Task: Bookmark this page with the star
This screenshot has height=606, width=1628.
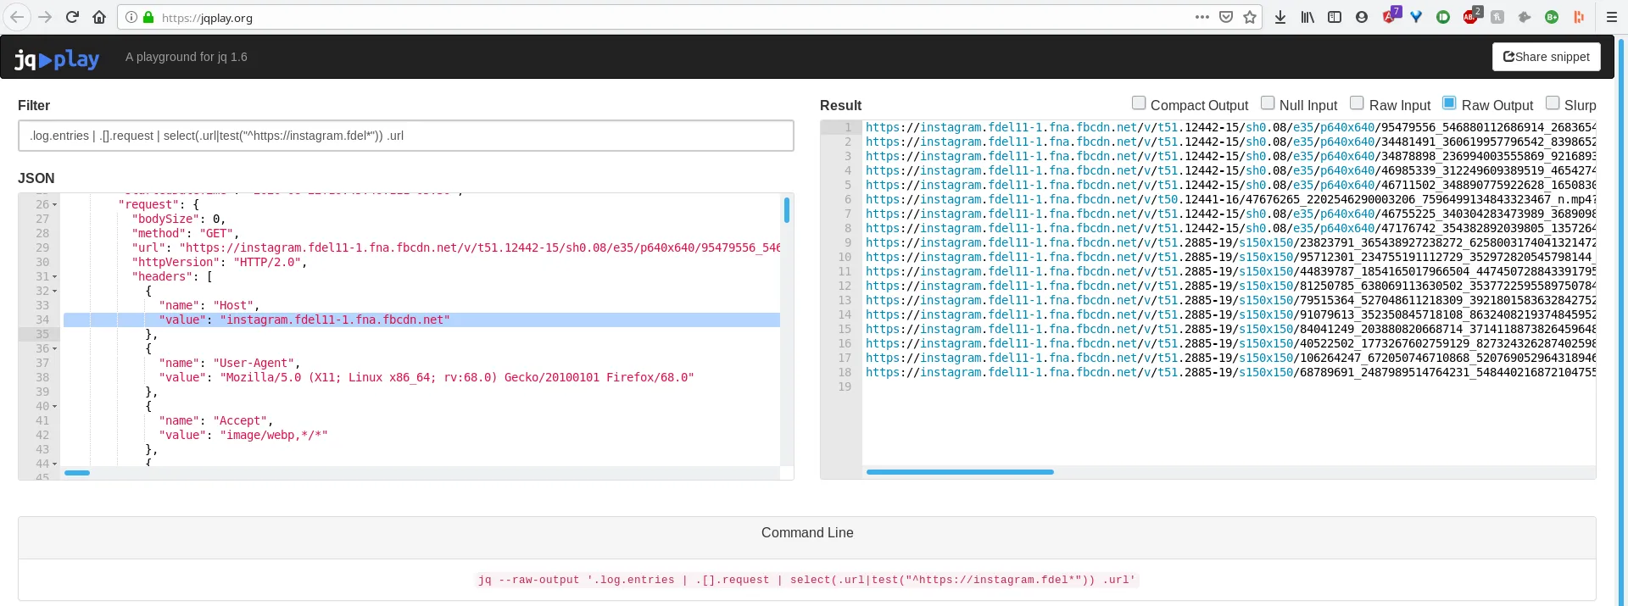Action: (x=1250, y=17)
